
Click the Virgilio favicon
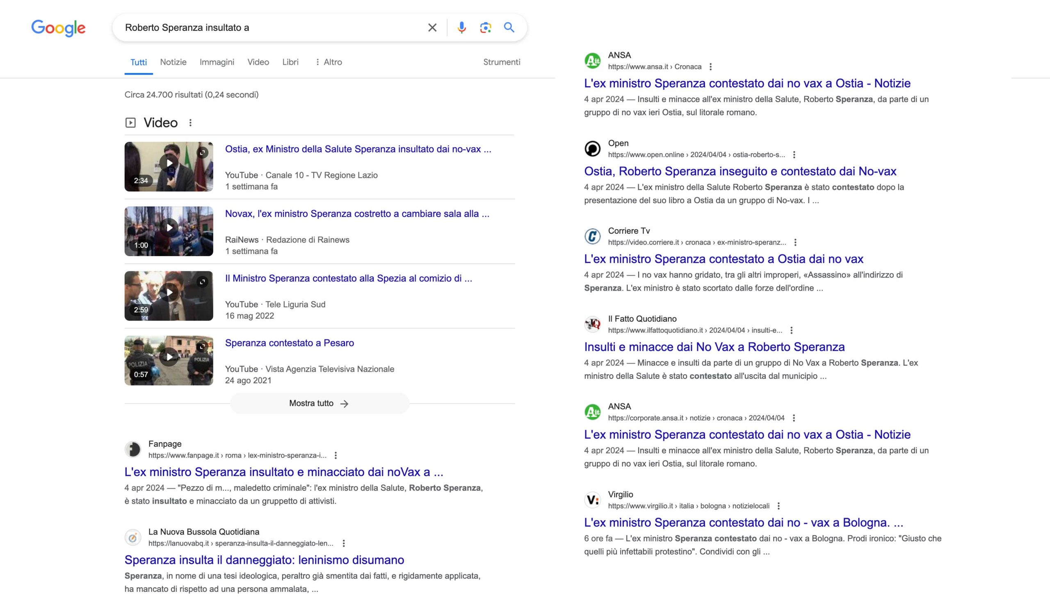pyautogui.click(x=592, y=500)
